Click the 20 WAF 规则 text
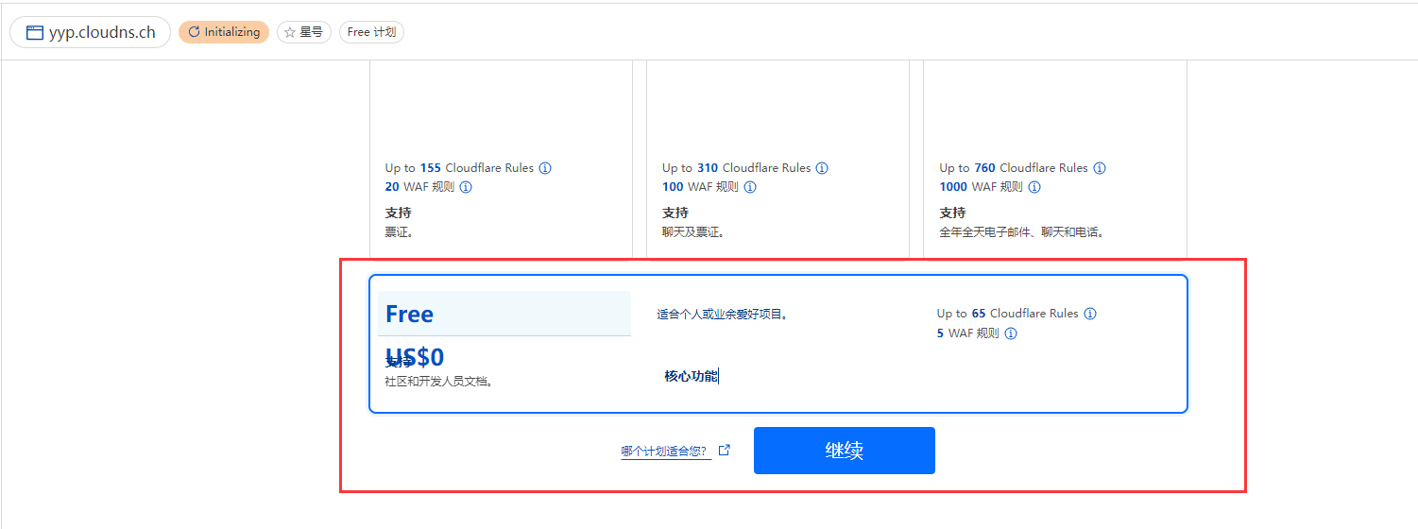This screenshot has width=1418, height=529. coord(420,187)
